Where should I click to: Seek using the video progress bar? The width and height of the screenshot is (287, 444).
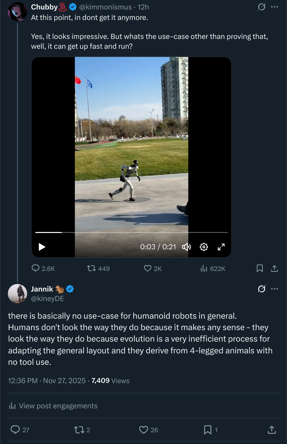point(131,232)
